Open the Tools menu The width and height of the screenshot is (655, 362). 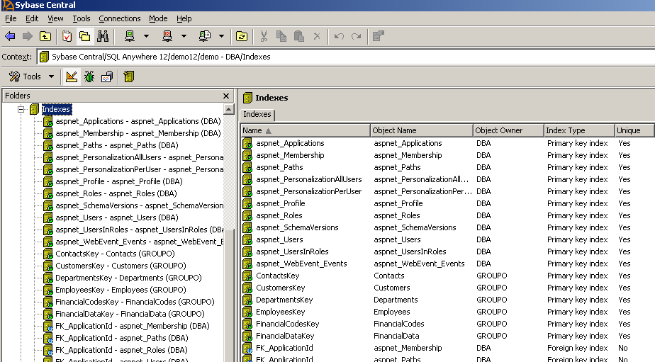click(81, 18)
